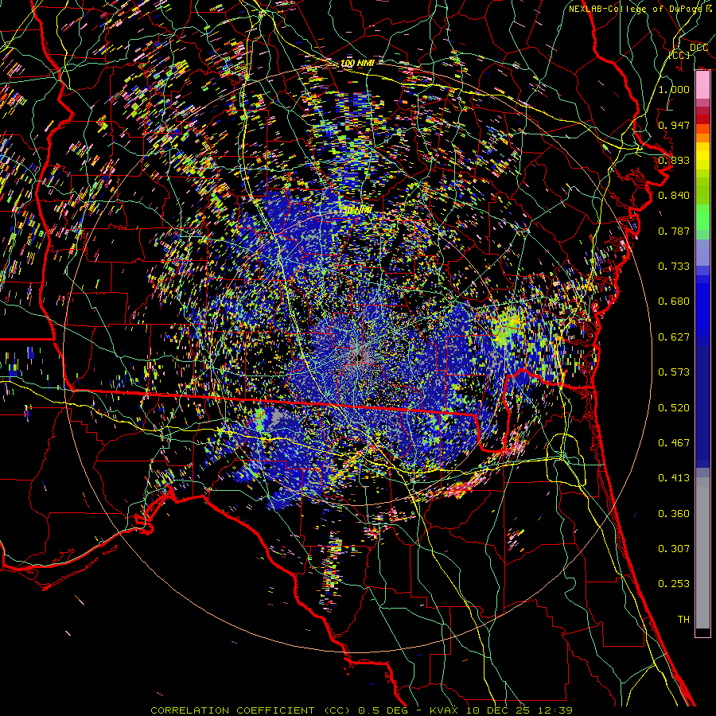
Task: Select the 0.253 legend value
Action: click(674, 584)
